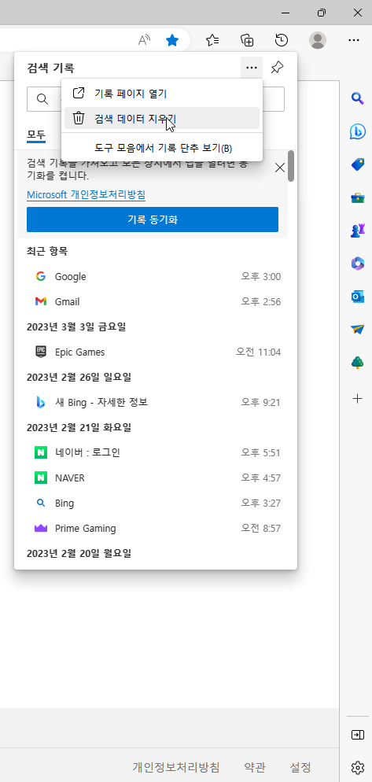372x782 pixels.
Task: Open 설정 footer link
Action: 300,767
